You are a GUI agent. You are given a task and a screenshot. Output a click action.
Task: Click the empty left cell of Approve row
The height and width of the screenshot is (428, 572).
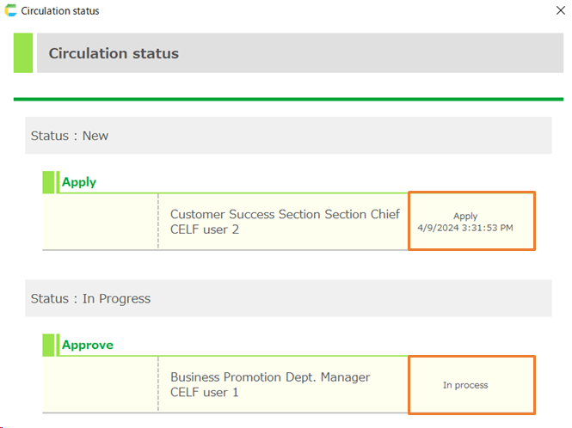100,385
